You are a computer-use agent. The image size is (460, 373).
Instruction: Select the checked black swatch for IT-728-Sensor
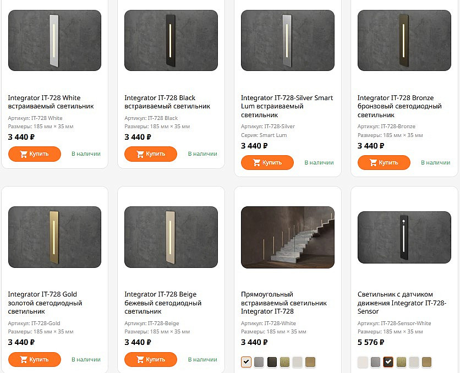click(388, 362)
